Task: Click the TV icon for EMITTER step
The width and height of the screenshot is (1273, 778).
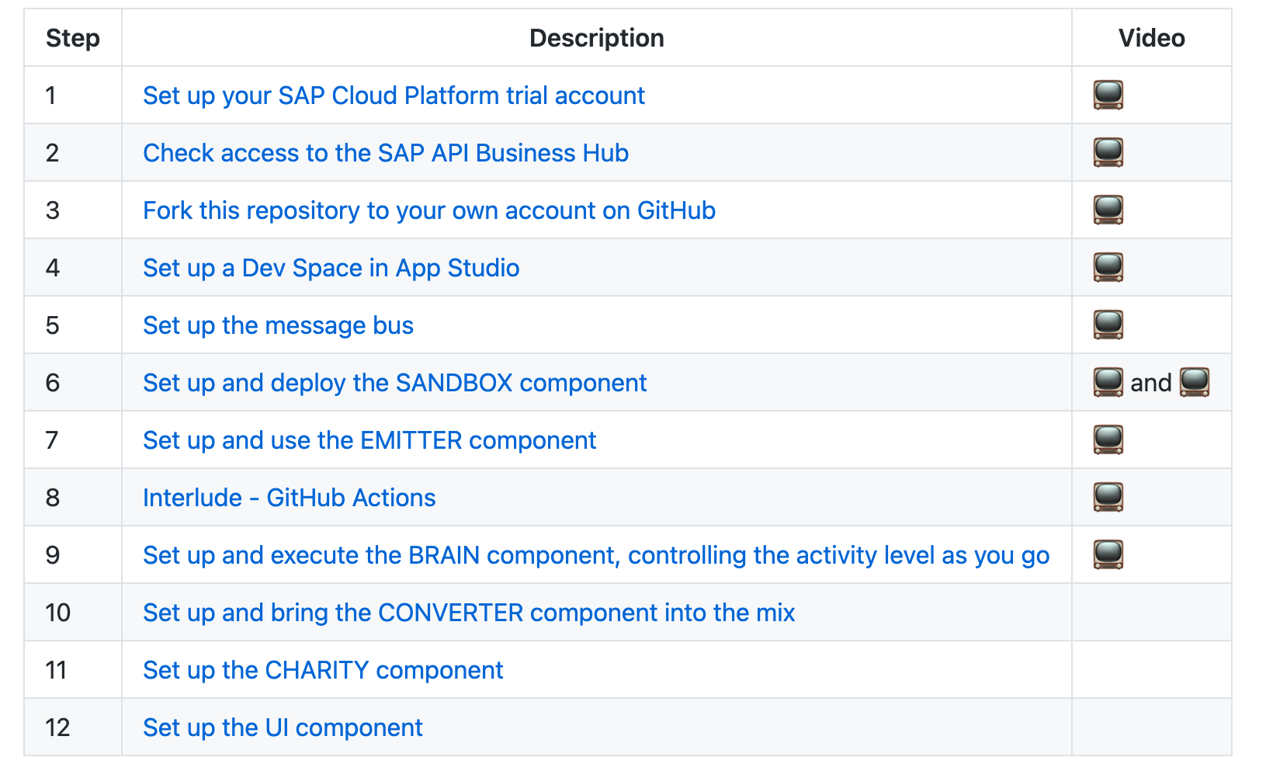Action: pos(1108,439)
